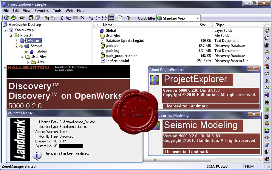The height and width of the screenshot is (170, 272).
Task: Click the terrain block sidebar icon
Action: click(x=267, y=123)
